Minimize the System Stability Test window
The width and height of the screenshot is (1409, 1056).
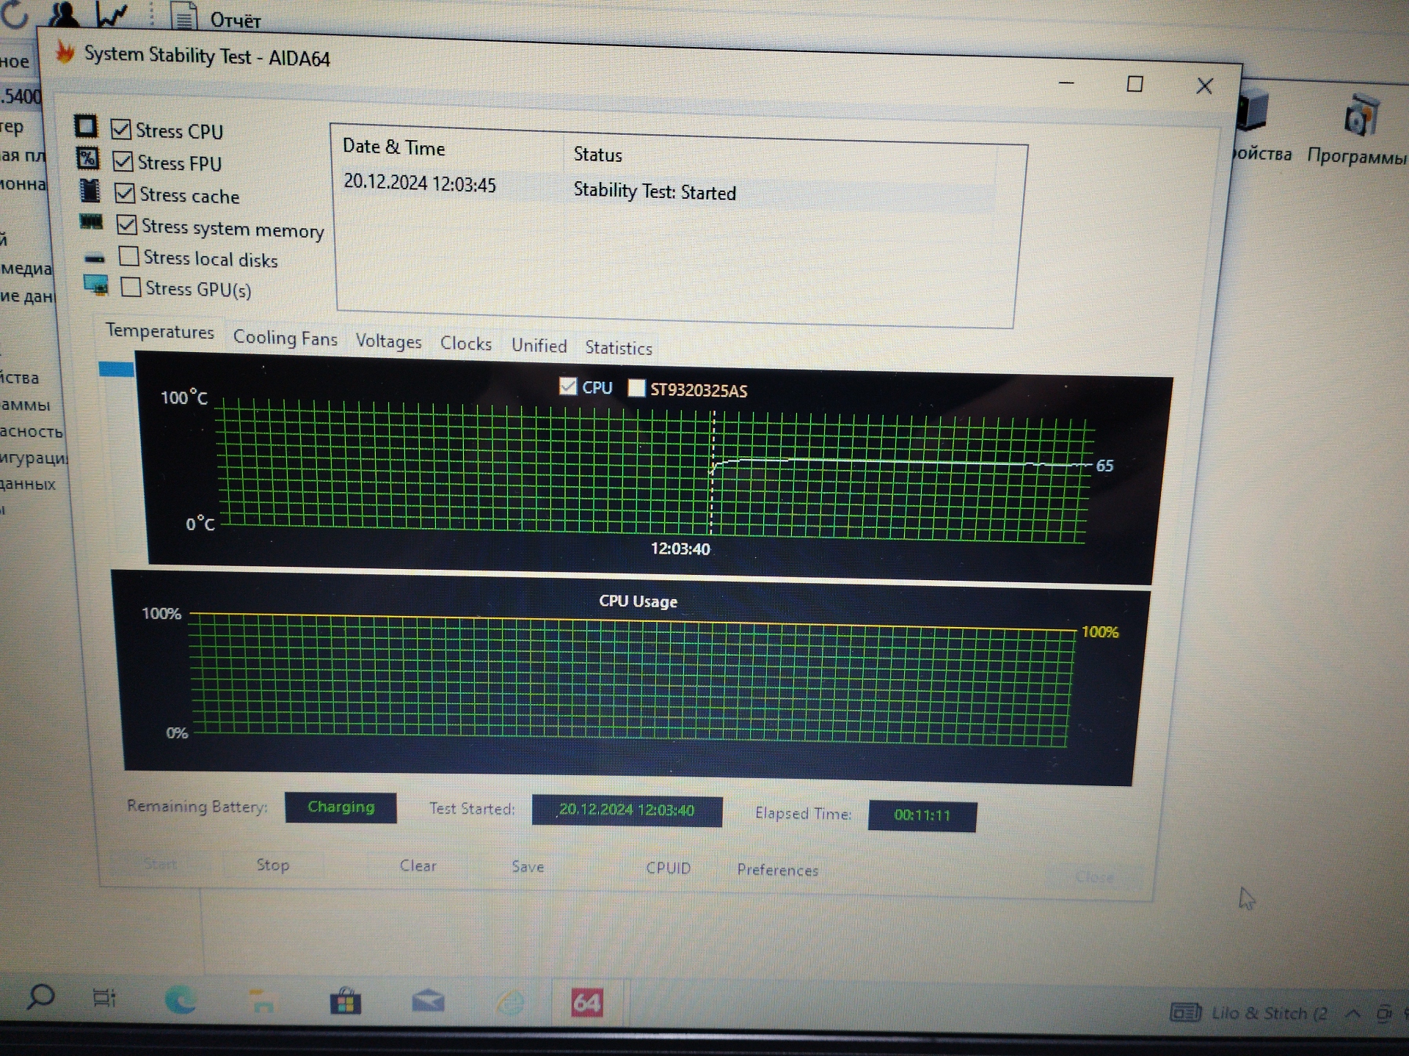point(1066,84)
